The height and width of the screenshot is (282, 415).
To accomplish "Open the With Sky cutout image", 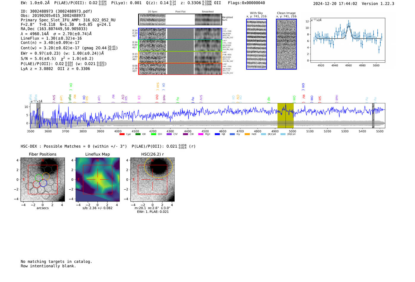I will [x=256, y=44].
